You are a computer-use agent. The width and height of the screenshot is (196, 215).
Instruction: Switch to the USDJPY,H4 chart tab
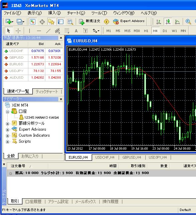click(x=158, y=157)
